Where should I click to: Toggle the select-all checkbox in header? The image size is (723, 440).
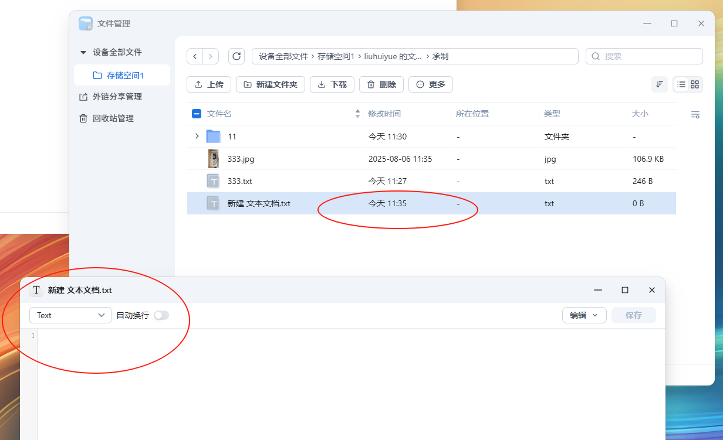197,114
